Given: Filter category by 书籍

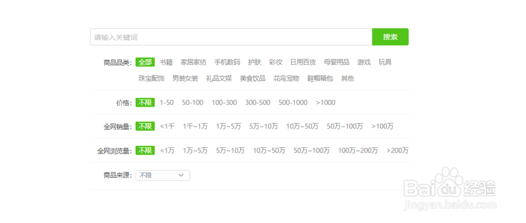Looking at the screenshot, I should pos(166,62).
